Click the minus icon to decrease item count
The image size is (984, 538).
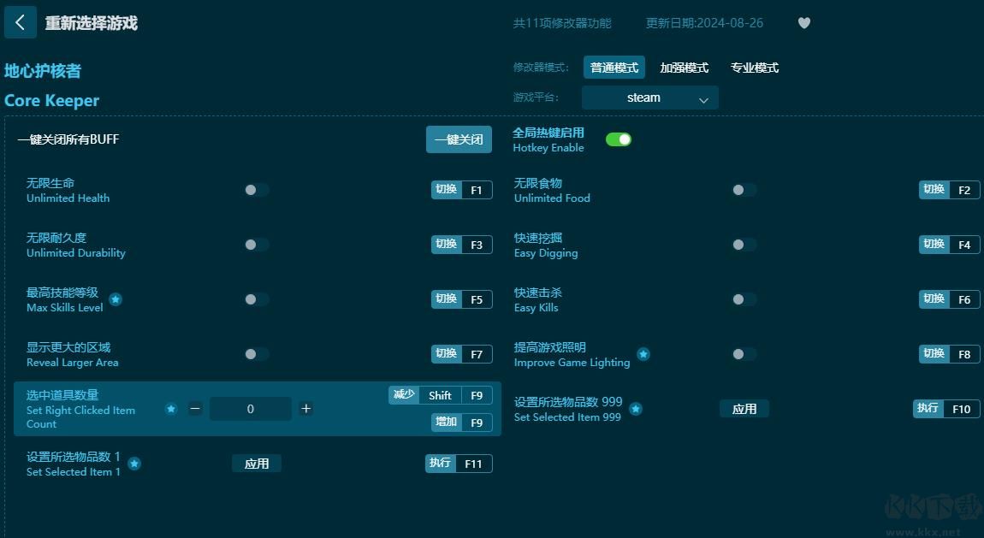pyautogui.click(x=195, y=409)
